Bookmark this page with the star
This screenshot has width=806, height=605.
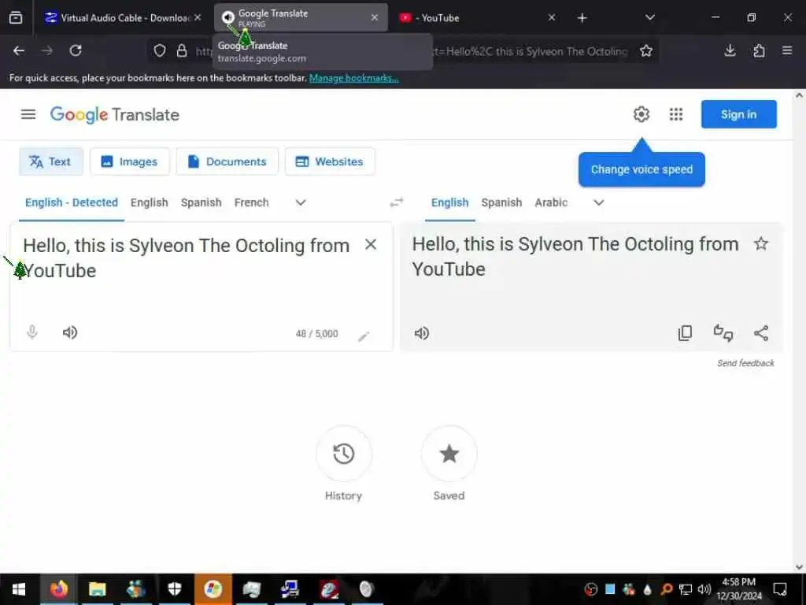(x=646, y=50)
